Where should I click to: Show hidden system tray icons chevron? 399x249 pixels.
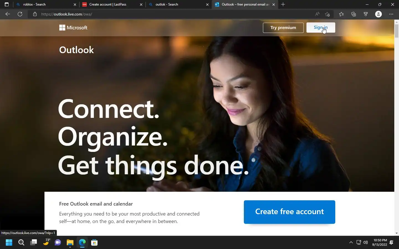click(x=351, y=243)
